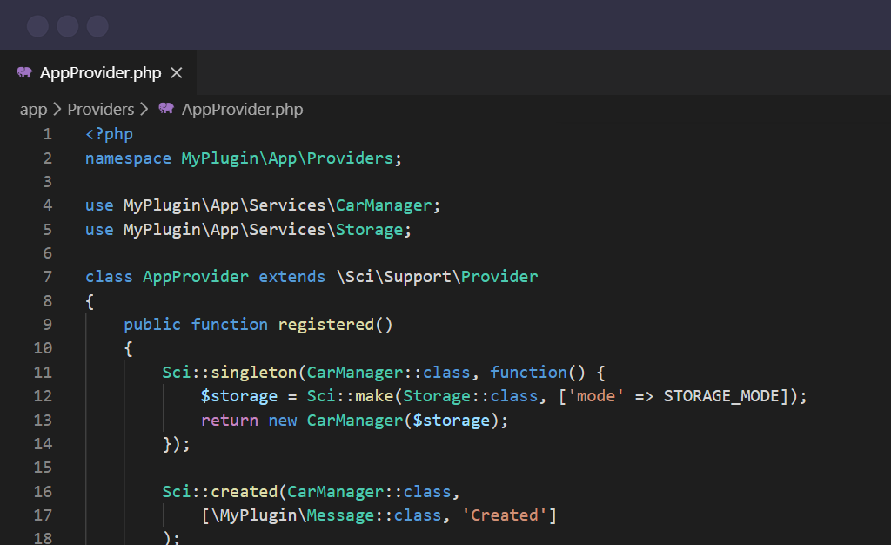The height and width of the screenshot is (545, 891).
Task: Click line number 1 in the gutter
Action: coord(48,134)
